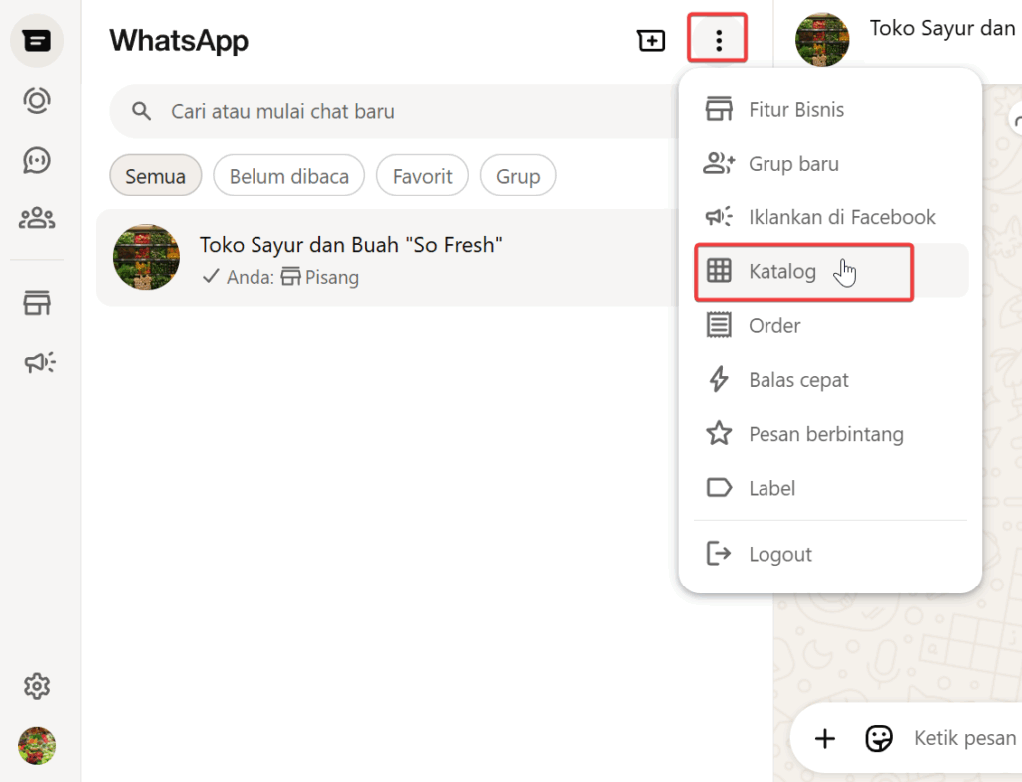Click the emoji sticker icon
This screenshot has width=1022, height=782.
tap(878, 738)
